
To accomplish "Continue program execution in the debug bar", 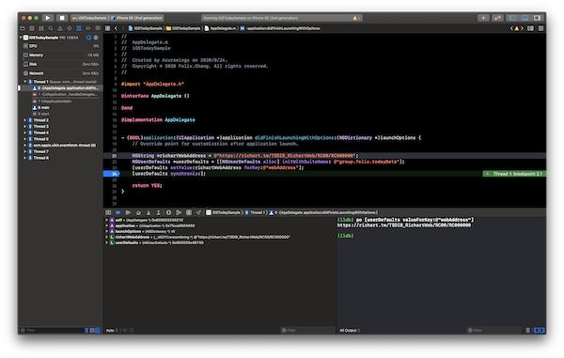I will 128,212.
